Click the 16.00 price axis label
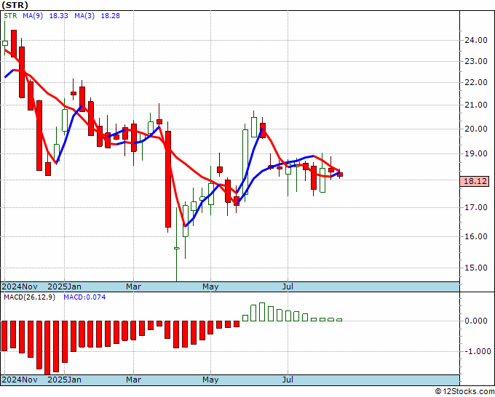This screenshot has height=397, width=495. [x=476, y=236]
